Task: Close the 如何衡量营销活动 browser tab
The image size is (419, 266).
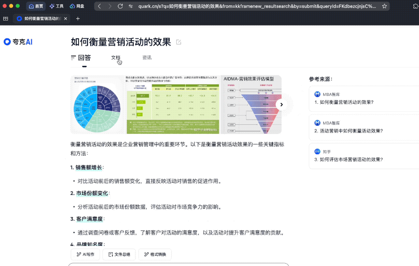Action: point(65,19)
